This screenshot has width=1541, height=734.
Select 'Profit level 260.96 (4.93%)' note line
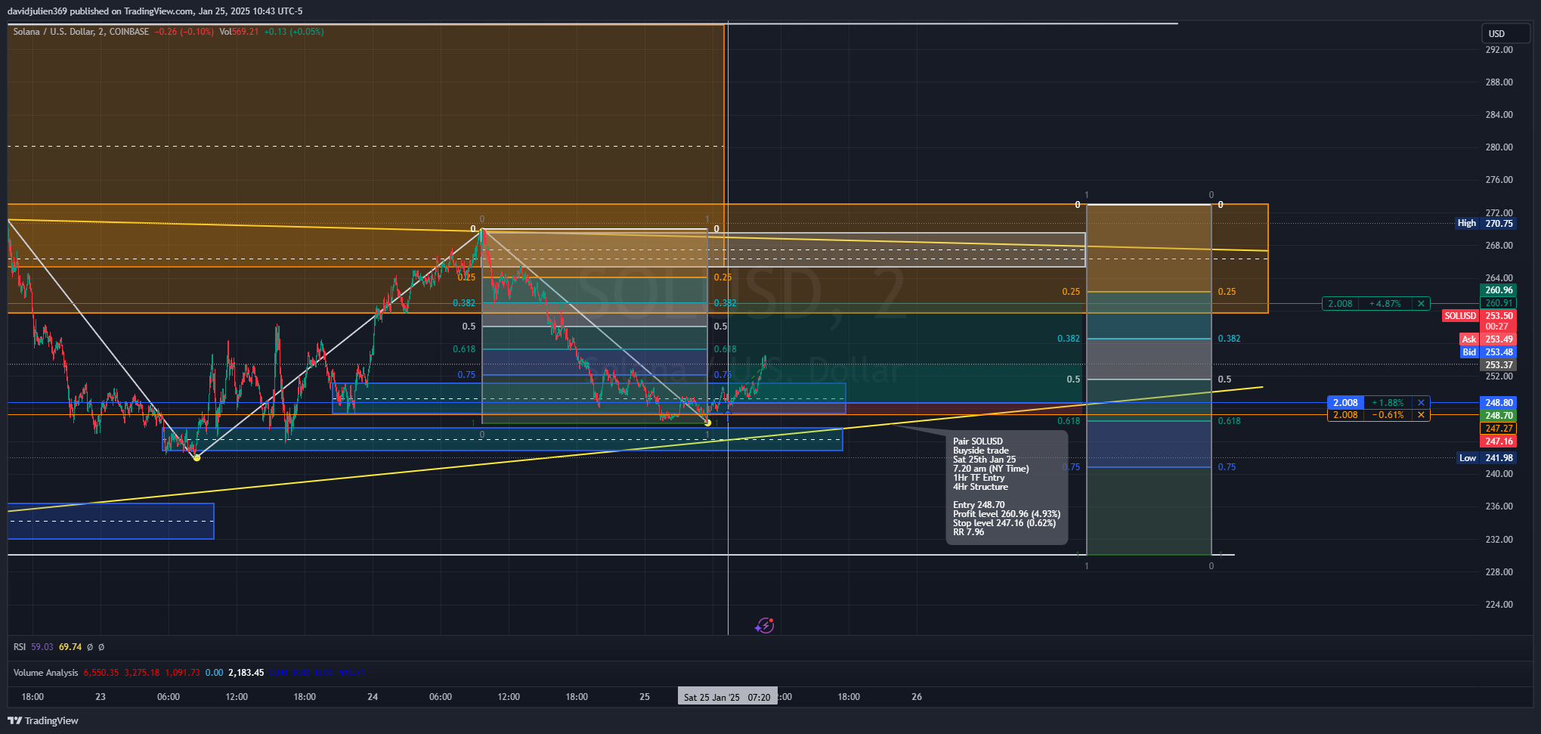pyautogui.click(x=1007, y=514)
